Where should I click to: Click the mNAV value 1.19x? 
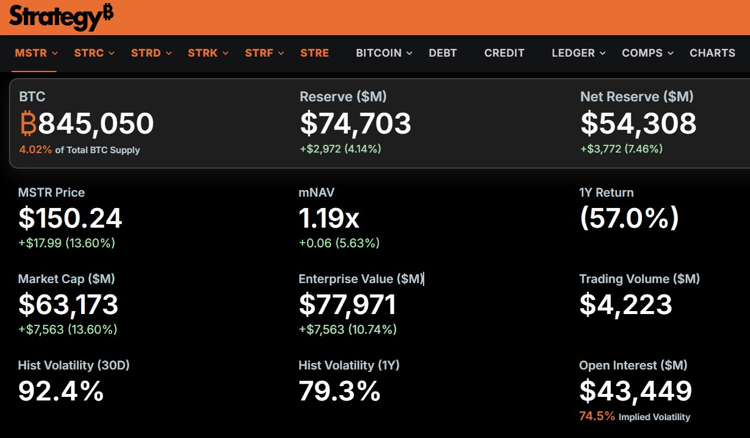[x=329, y=218]
